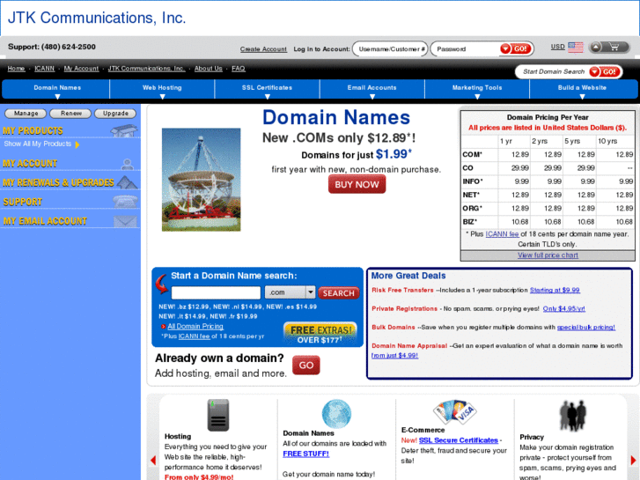The image size is (640, 480).
Task: Go to the Home link
Action: pos(17,69)
